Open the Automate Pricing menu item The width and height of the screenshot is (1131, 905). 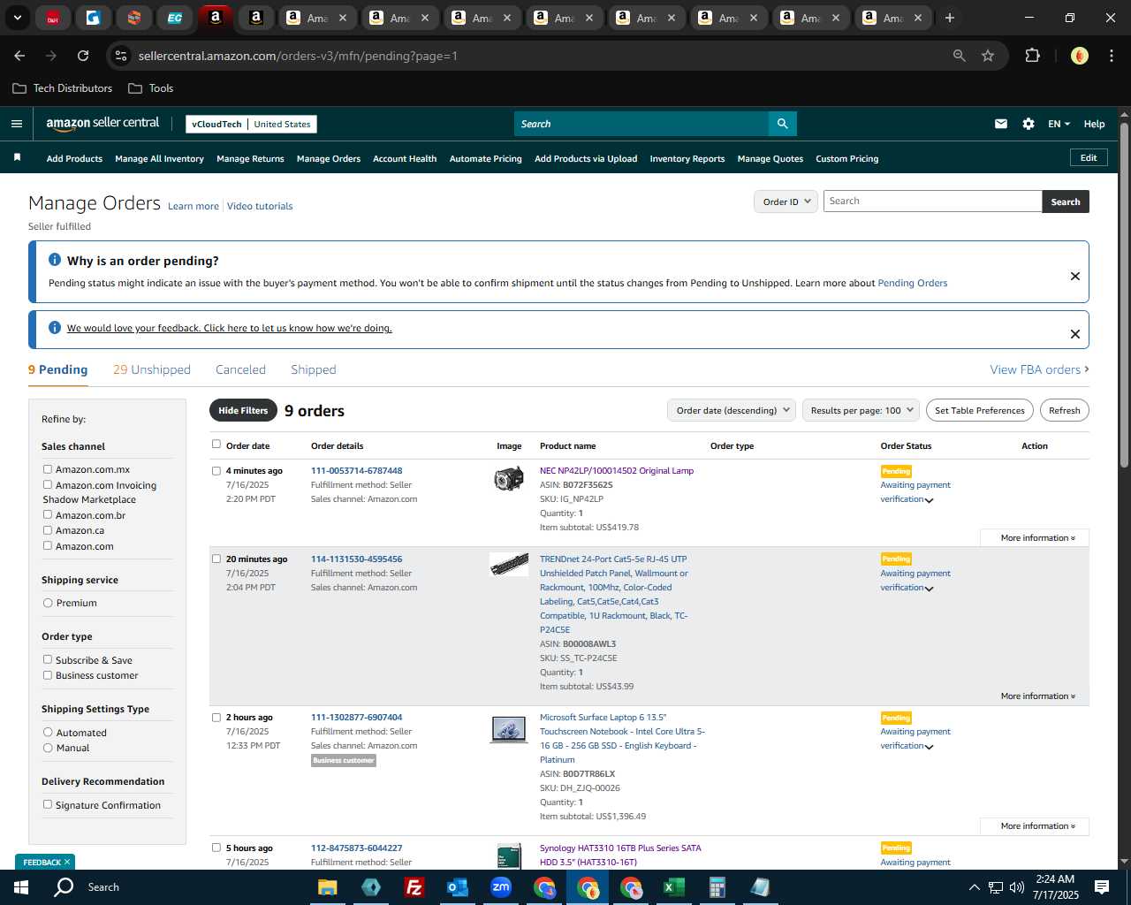click(485, 158)
